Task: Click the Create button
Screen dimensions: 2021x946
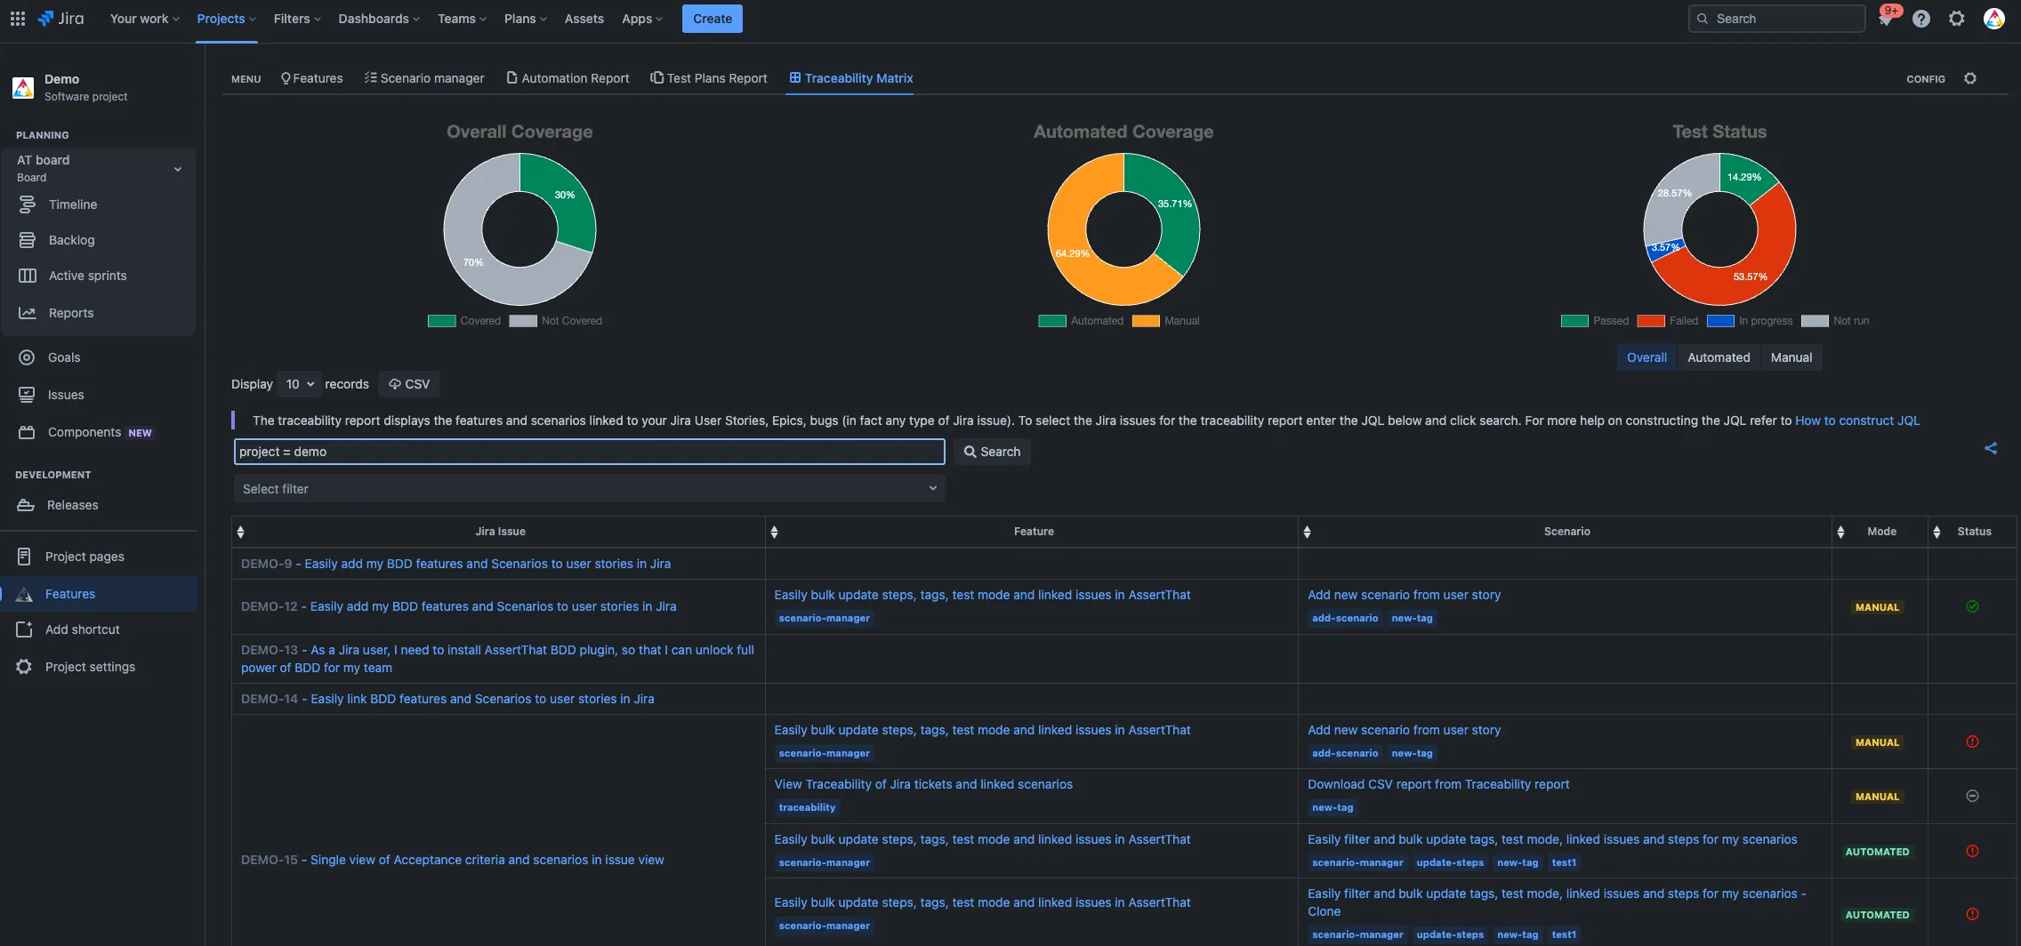Action: point(713,19)
